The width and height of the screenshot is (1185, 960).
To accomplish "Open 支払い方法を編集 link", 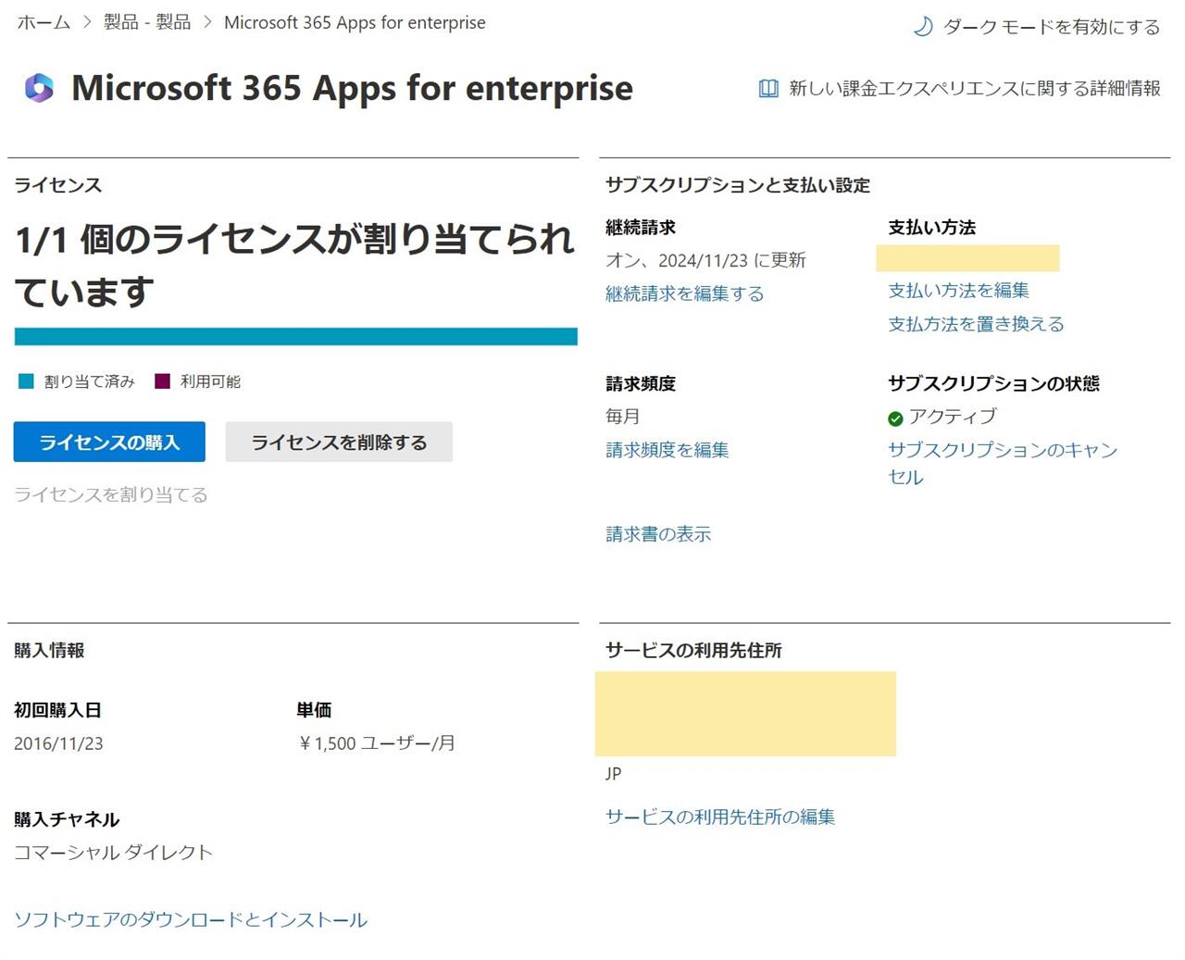I will click(958, 291).
